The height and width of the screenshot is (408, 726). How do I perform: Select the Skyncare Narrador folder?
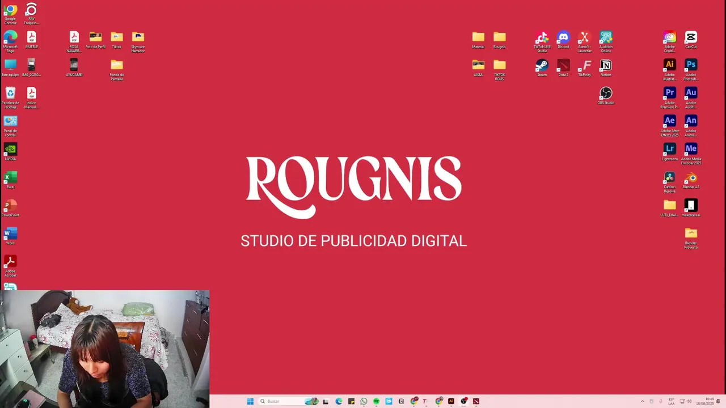tap(138, 41)
